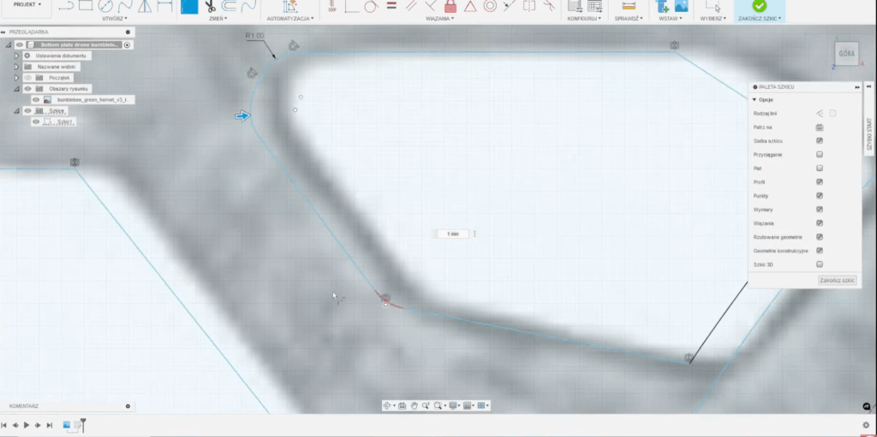The width and height of the screenshot is (877, 437).
Task: Click the green Zakończ szkic checkmark
Action: point(759,5)
